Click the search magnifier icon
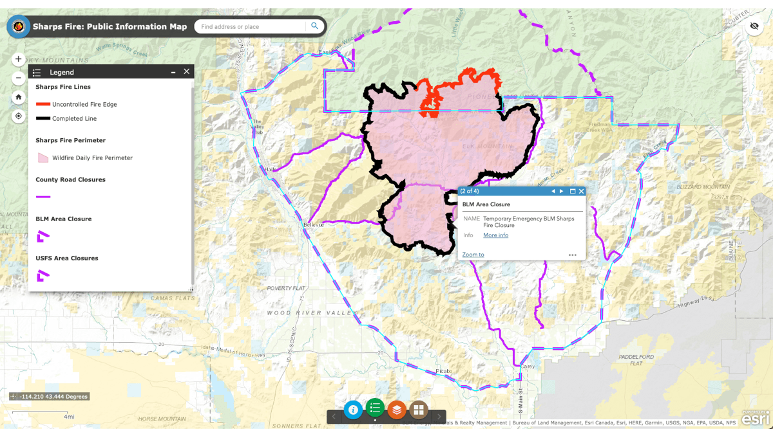The image size is (773, 434). (x=314, y=26)
